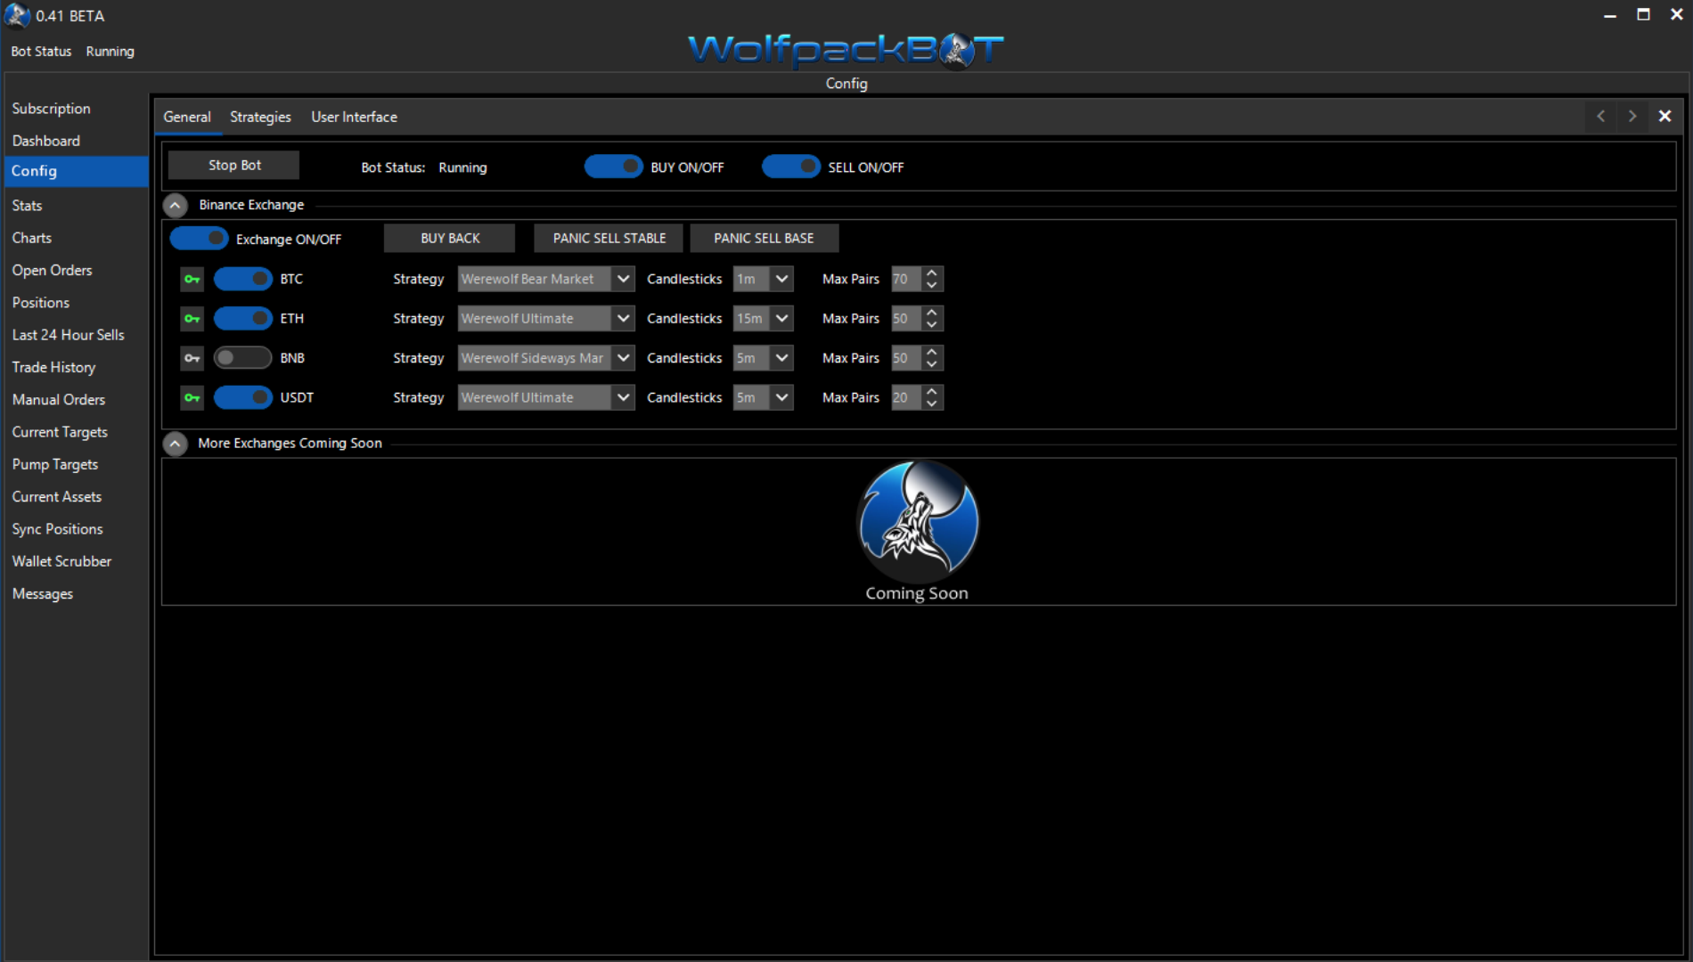
Task: Click the USDT Max Pairs field
Action: coord(906,397)
